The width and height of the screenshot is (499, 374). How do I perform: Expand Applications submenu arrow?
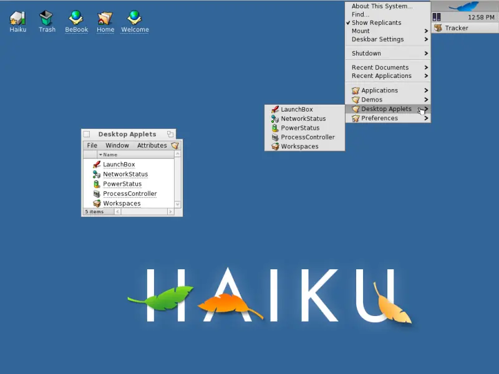(x=426, y=90)
